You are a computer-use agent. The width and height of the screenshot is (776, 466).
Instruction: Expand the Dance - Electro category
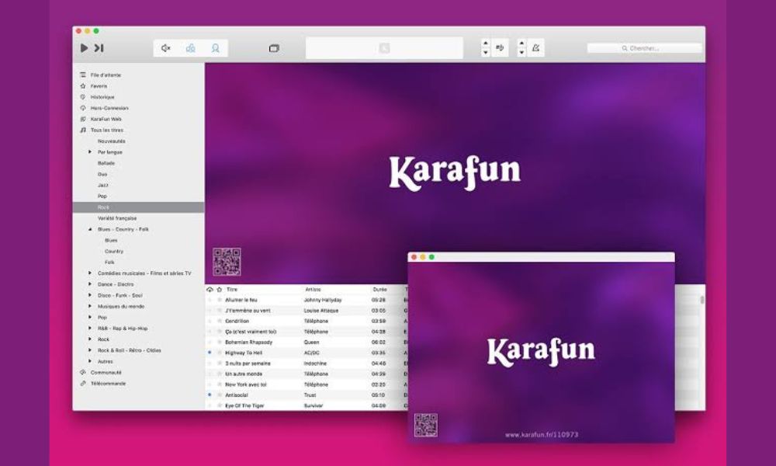pyautogui.click(x=90, y=284)
